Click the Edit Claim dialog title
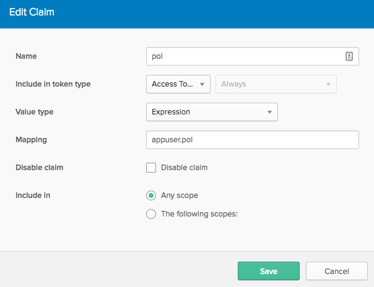The image size is (374, 287). 32,12
